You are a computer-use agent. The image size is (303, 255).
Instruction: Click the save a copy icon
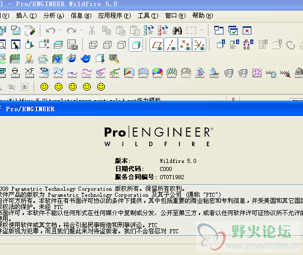tap(16, 30)
